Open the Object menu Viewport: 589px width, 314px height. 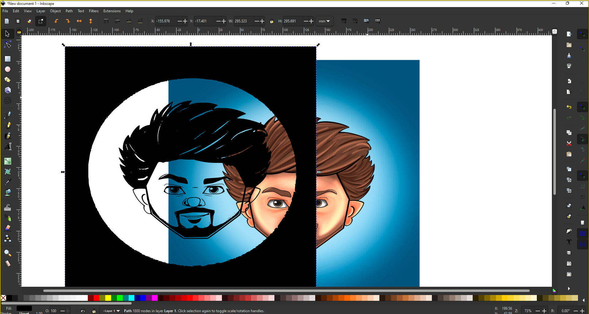(x=55, y=11)
